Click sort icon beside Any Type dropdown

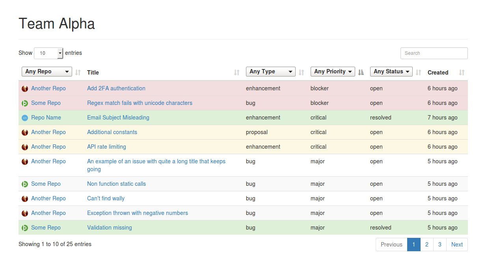[x=302, y=73]
